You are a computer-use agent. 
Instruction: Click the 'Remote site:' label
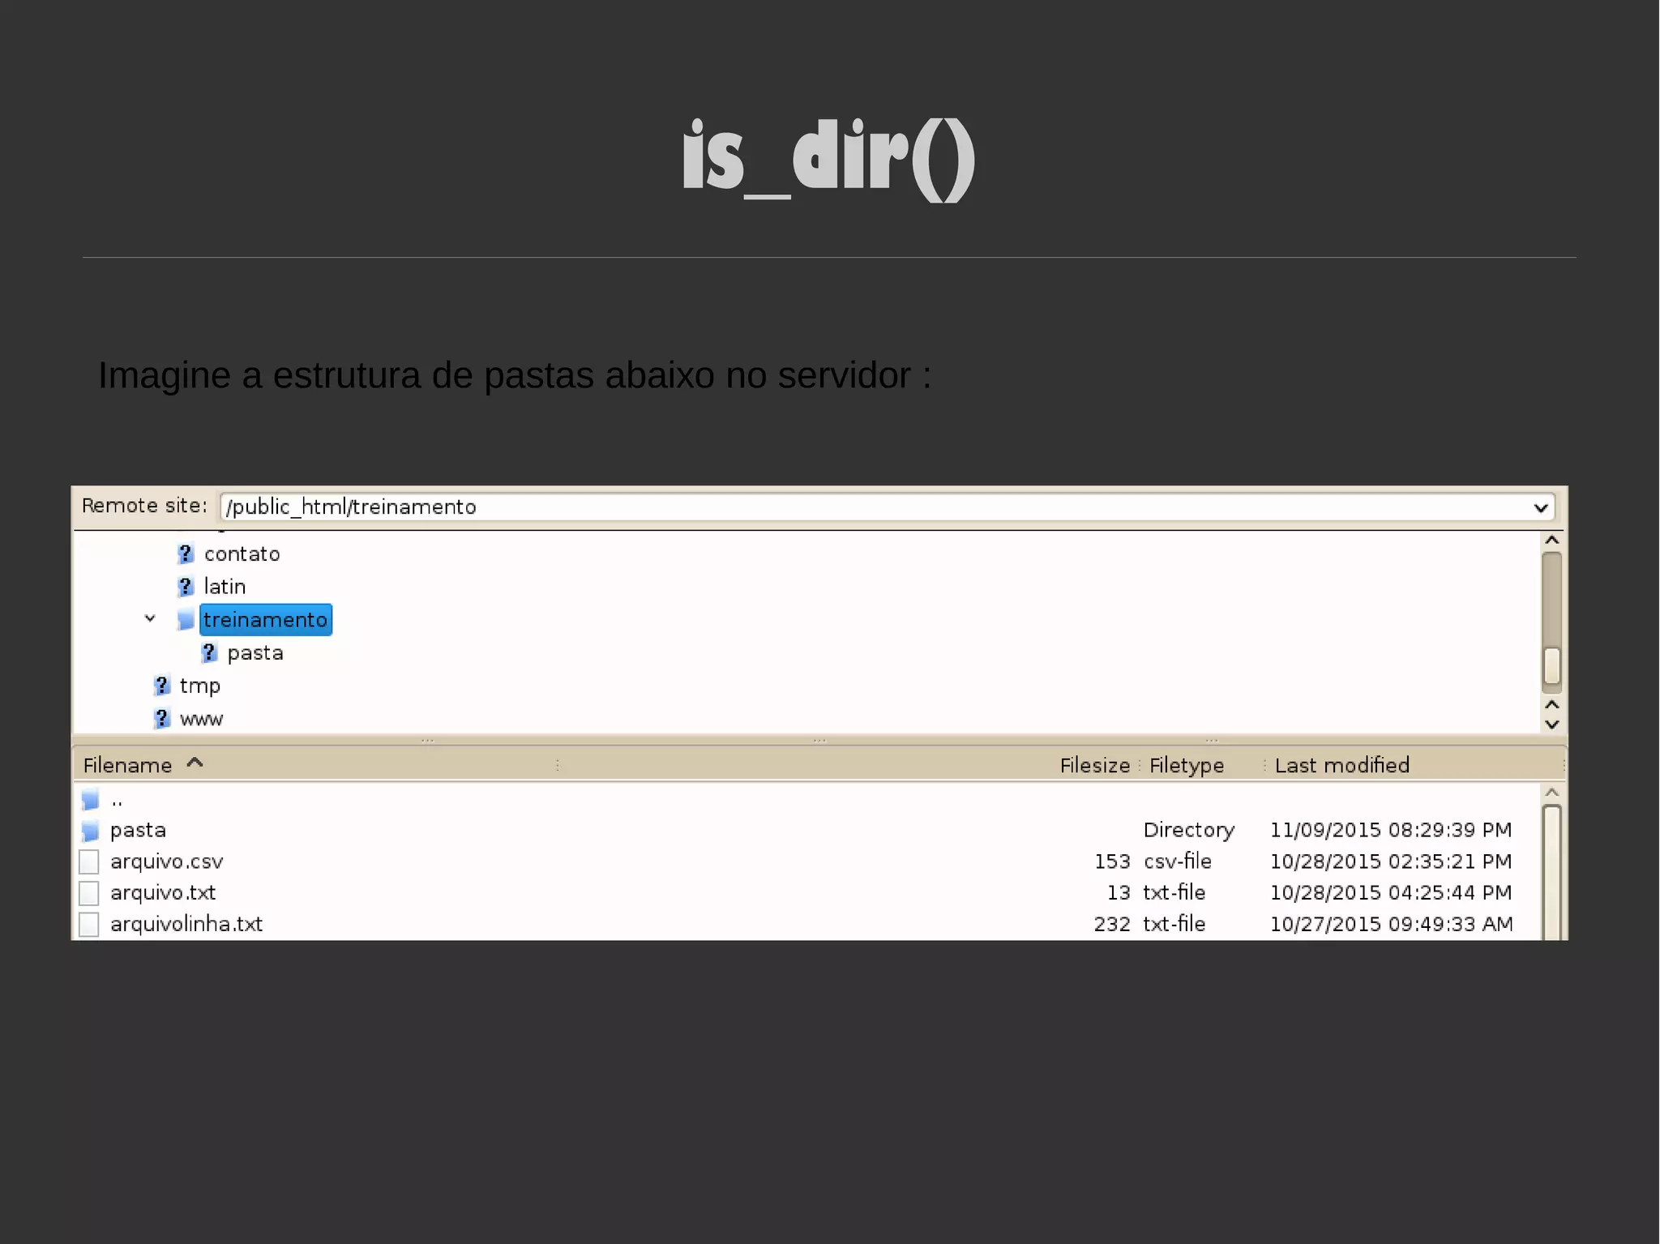pyautogui.click(x=145, y=506)
